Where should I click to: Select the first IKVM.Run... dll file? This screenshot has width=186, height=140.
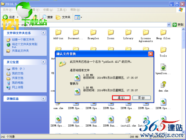(93, 121)
